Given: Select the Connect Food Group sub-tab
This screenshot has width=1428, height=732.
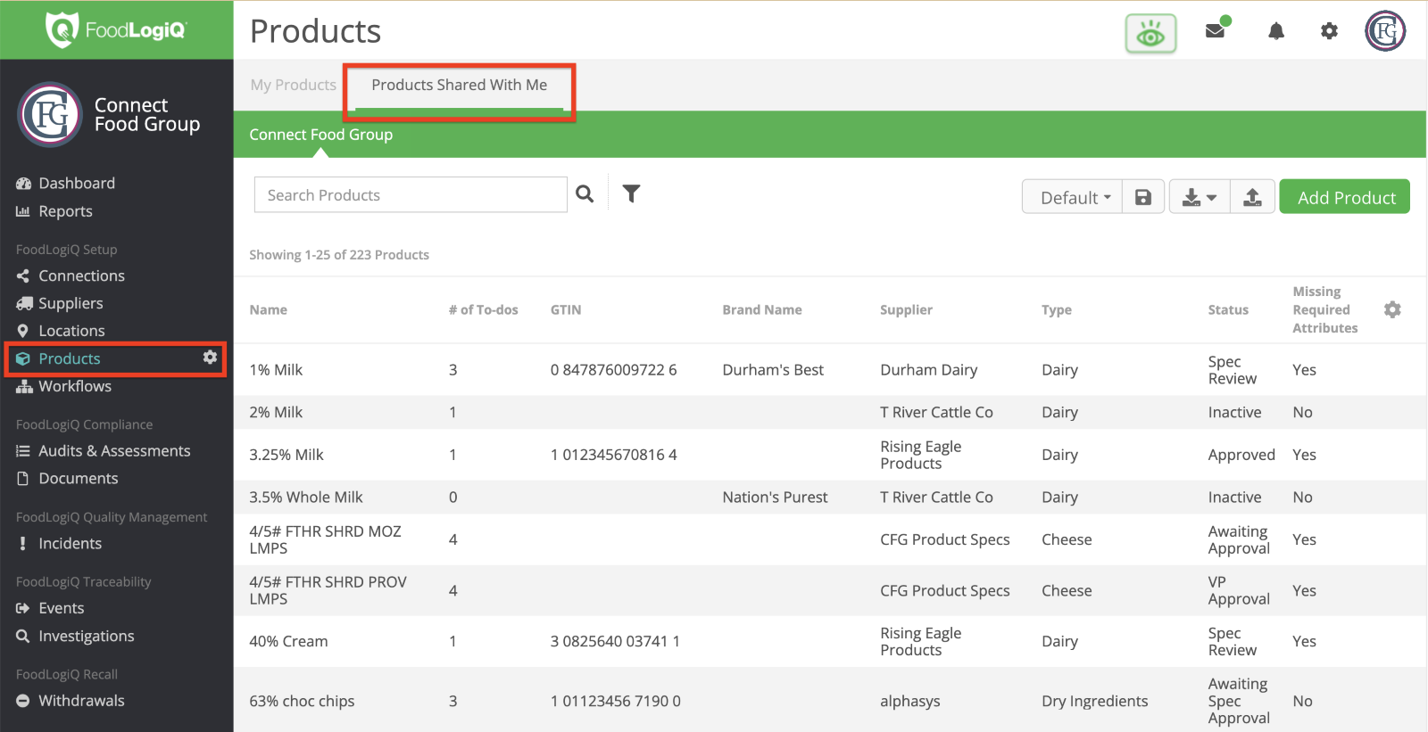Looking at the screenshot, I should pos(321,135).
